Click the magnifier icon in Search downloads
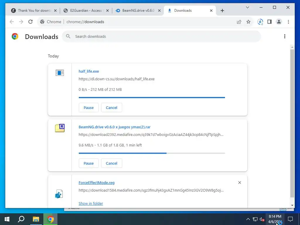 coord(68,36)
